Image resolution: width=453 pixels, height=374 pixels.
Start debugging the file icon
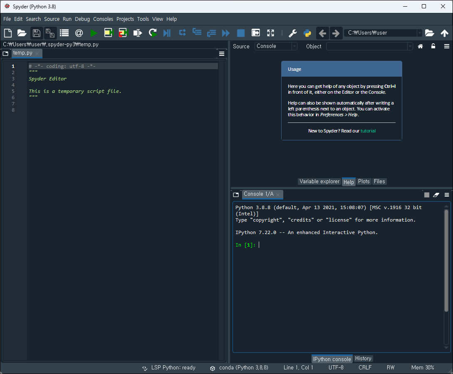[167, 33]
